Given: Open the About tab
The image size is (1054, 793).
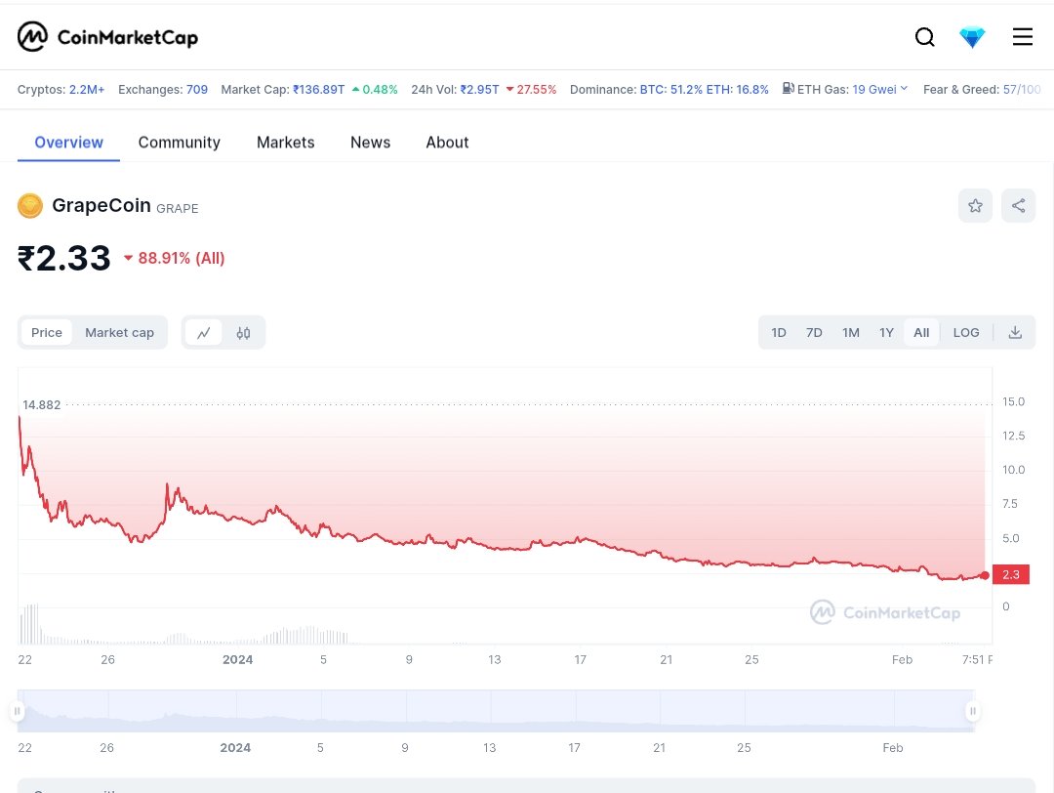Looking at the screenshot, I should coord(447,143).
